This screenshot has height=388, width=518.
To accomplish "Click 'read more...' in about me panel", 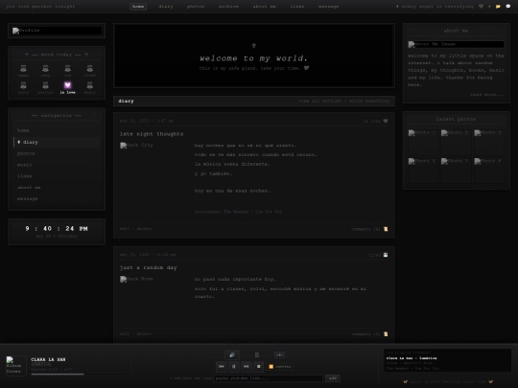I will point(487,95).
